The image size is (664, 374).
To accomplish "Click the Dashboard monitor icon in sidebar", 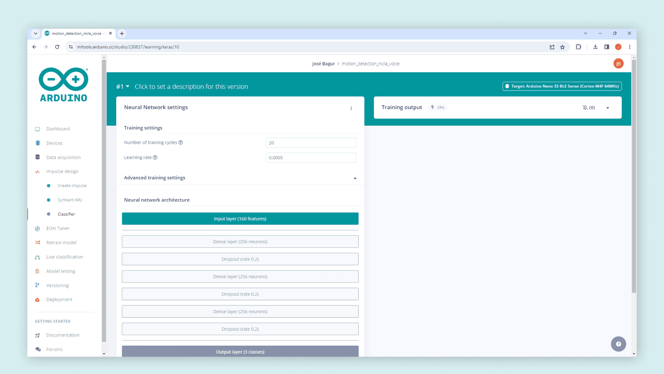I will point(37,129).
